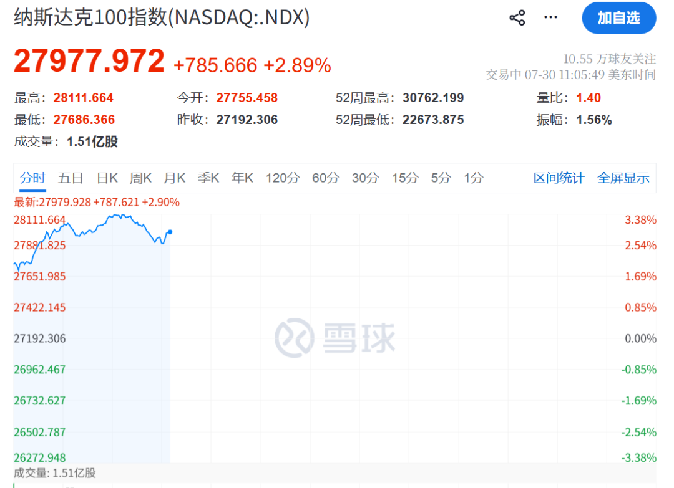
Task: Select the 月K chart tab
Action: pos(175,178)
